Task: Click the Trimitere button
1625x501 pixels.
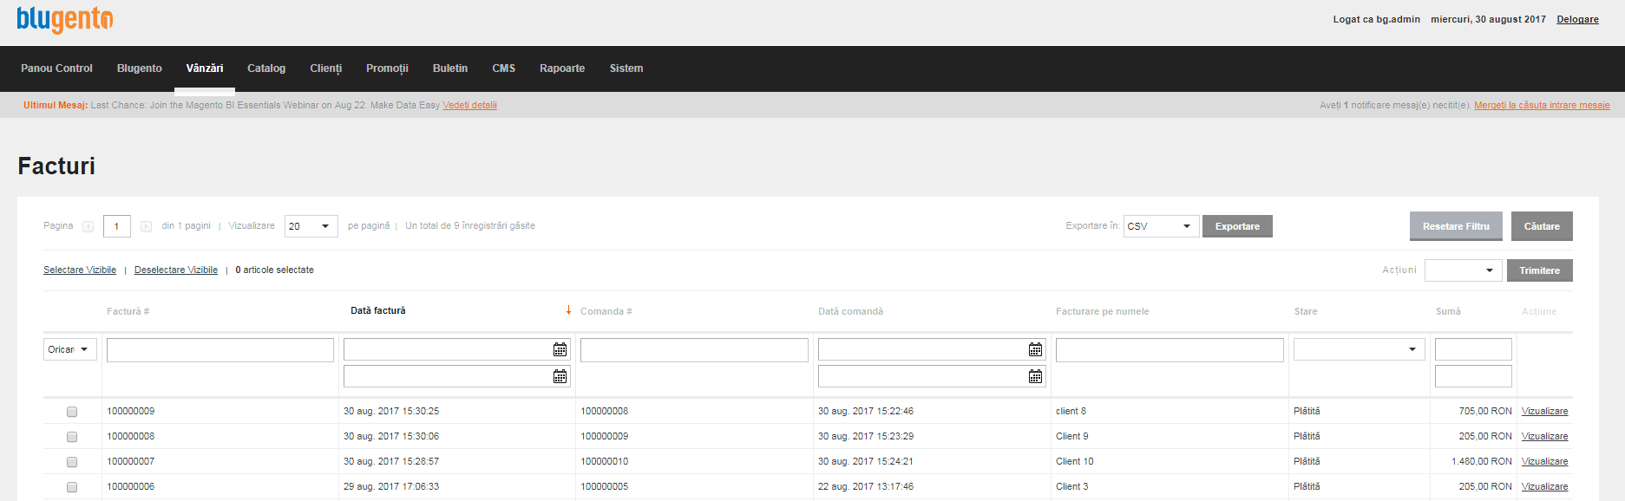Action: pos(1540,270)
